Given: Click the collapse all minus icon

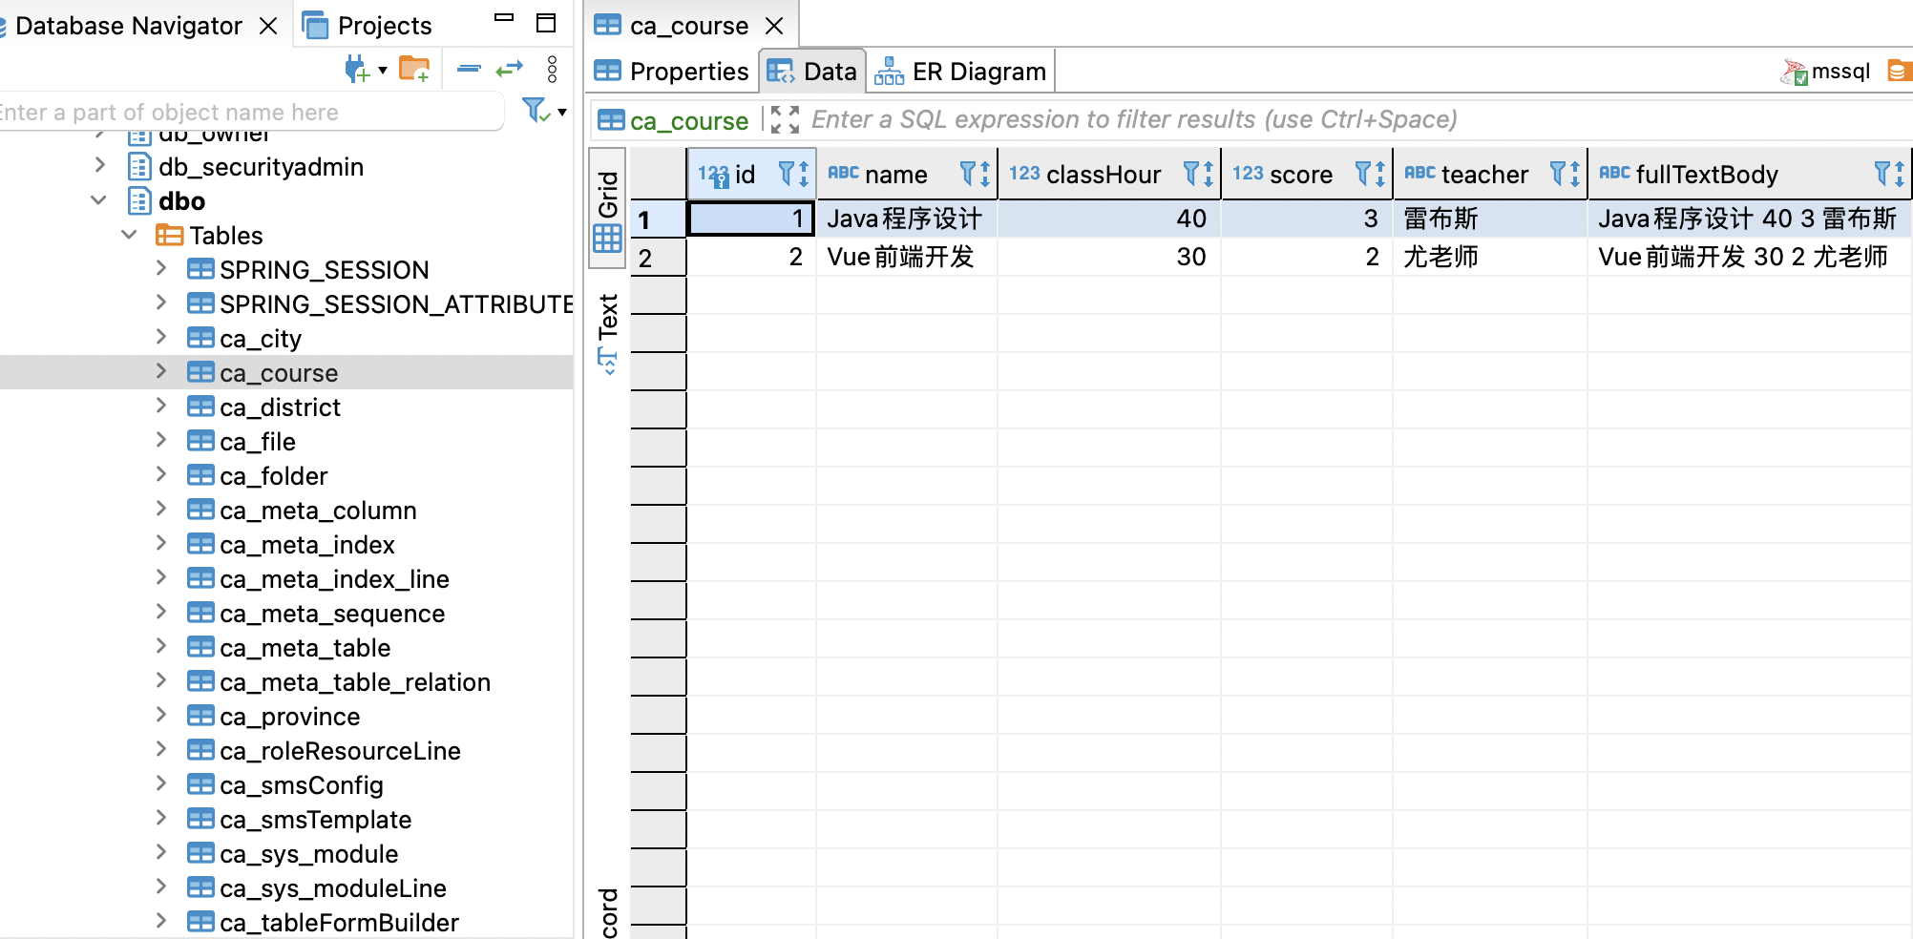Looking at the screenshot, I should pyautogui.click(x=469, y=69).
